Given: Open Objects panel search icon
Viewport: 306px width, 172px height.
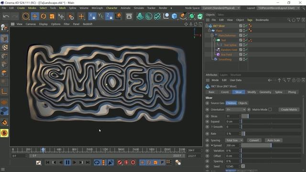Looking at the screenshot, I should click(289, 20).
